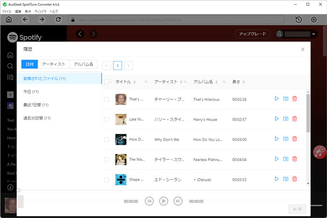Open folder for That's Hilarious track
This screenshot has height=218, width=327.
286,99
